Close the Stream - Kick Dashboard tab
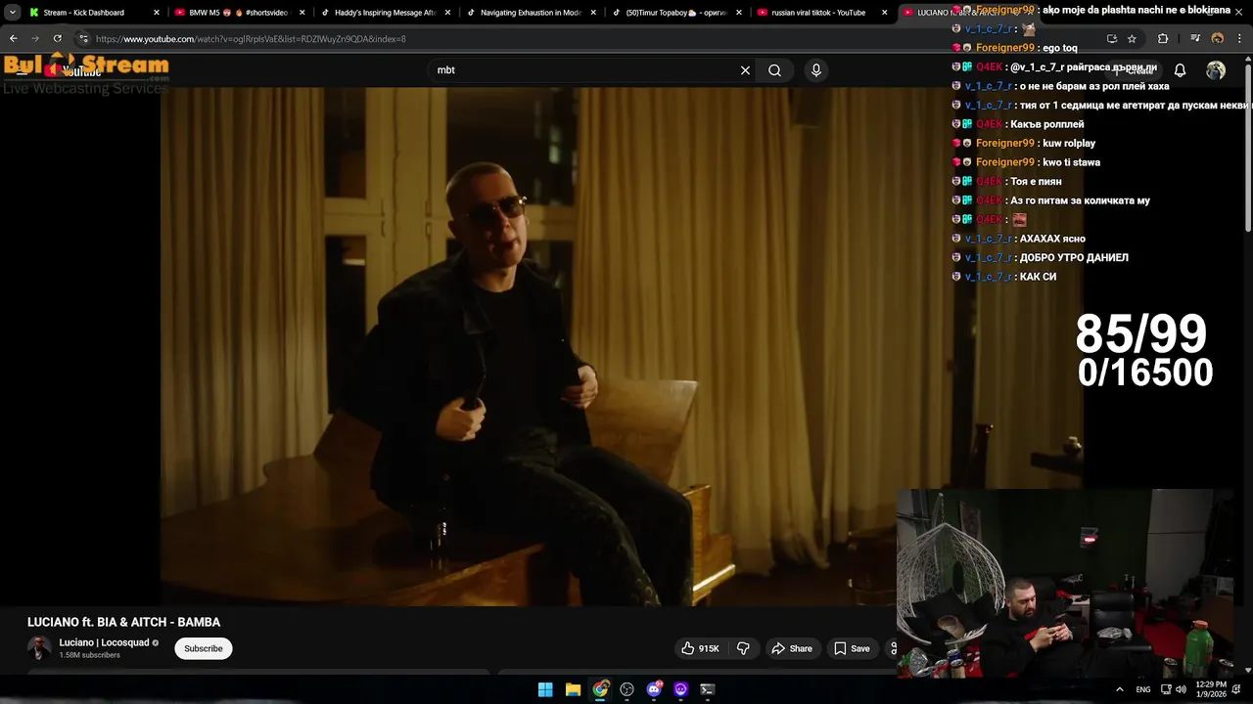Viewport: 1253px width, 704px height. pyautogui.click(x=156, y=13)
